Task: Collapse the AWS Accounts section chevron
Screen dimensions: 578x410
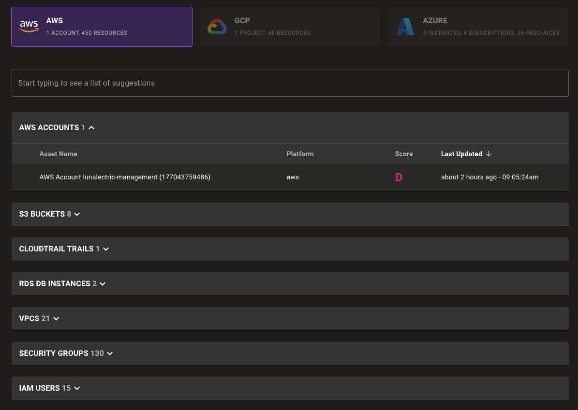Action: pyautogui.click(x=92, y=128)
